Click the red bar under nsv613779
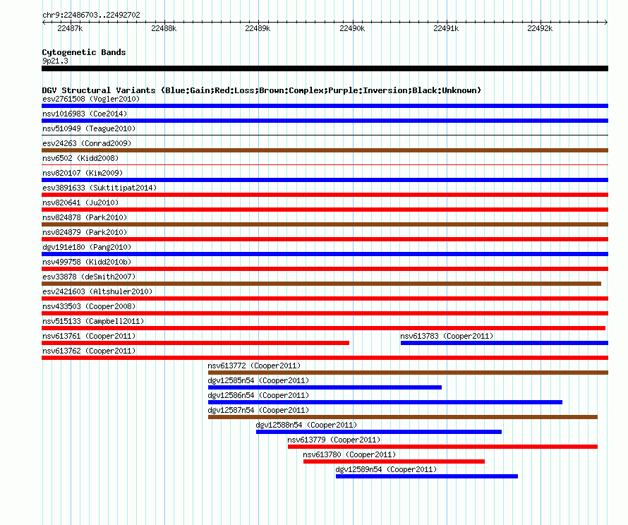Image resolution: width=628 pixels, height=525 pixels. click(442, 447)
